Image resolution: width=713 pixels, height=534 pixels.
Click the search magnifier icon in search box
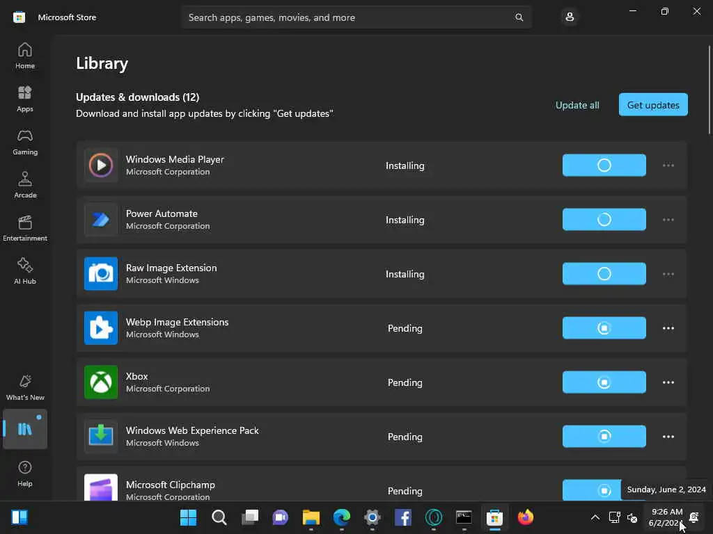pos(519,17)
